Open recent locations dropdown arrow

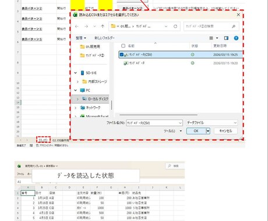(x=94, y=26)
